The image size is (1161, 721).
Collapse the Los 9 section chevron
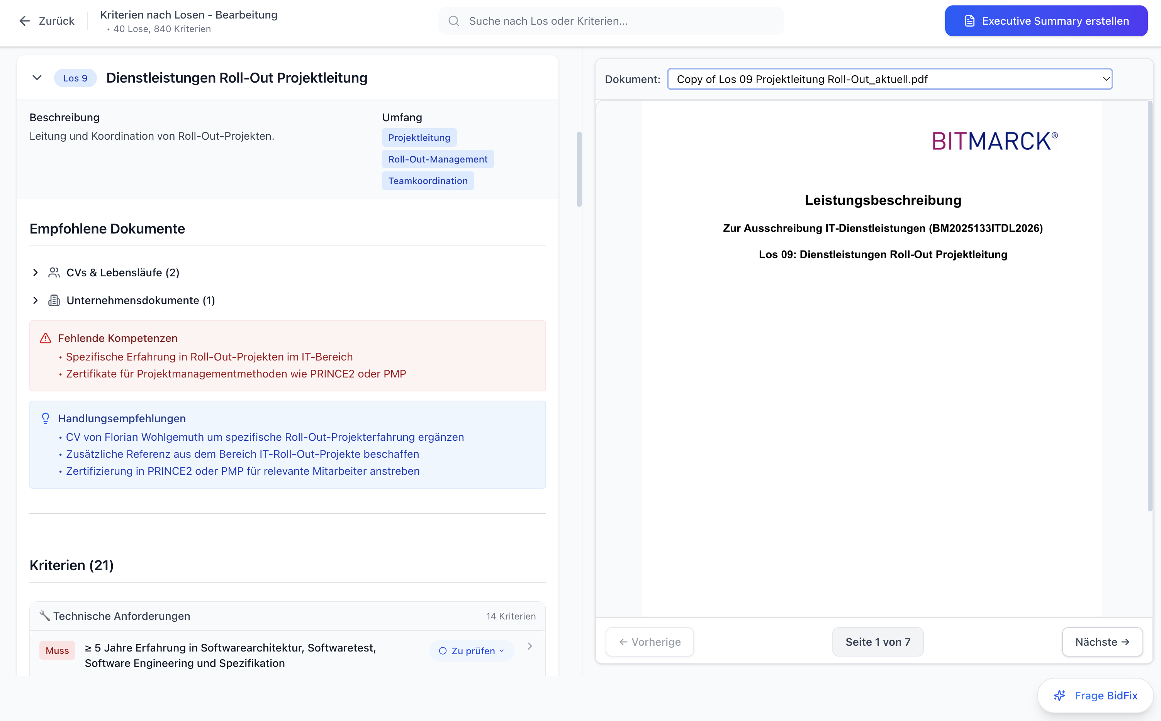(x=37, y=78)
